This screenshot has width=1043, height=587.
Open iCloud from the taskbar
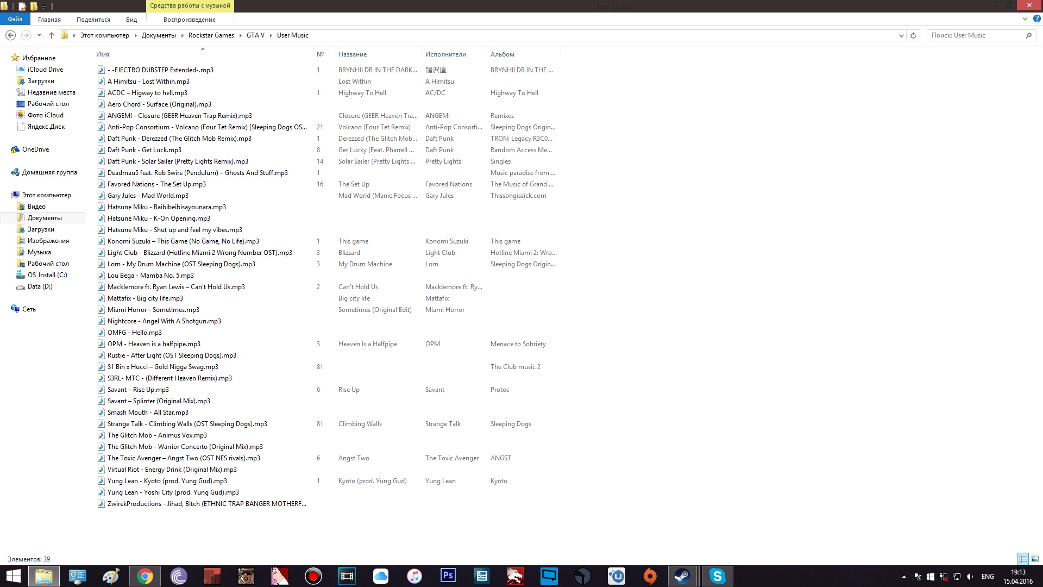(x=380, y=576)
